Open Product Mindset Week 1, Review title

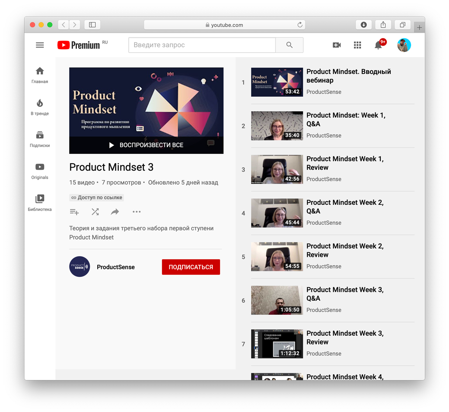345,163
